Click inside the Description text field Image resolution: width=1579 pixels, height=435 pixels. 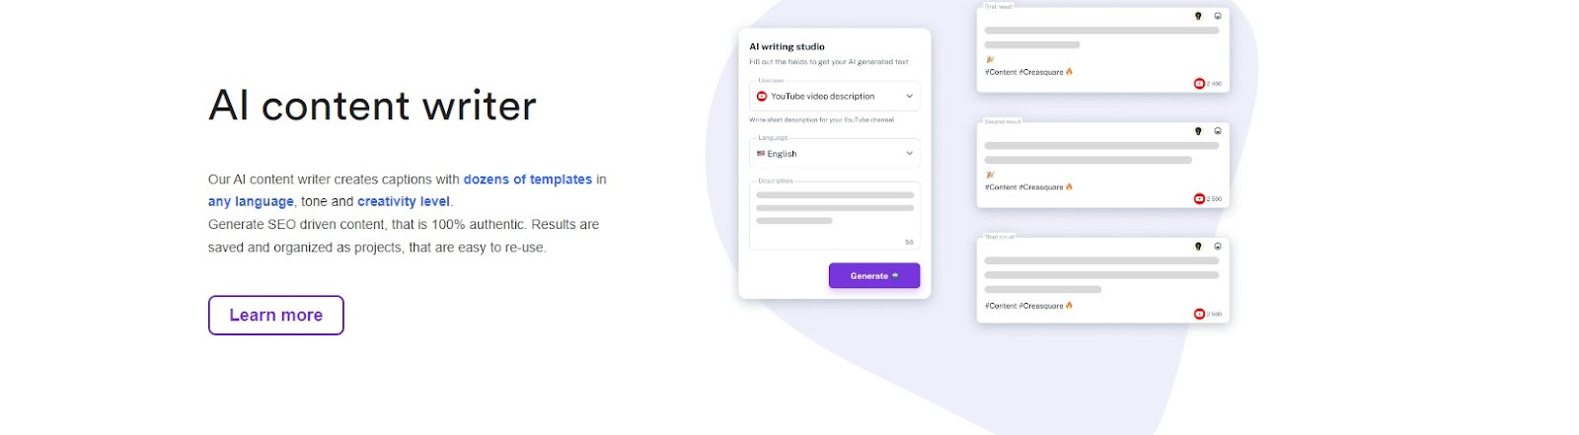[x=835, y=216]
